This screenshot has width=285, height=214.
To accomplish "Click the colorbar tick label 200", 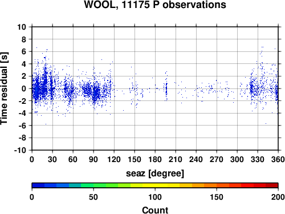I will 278,197.
